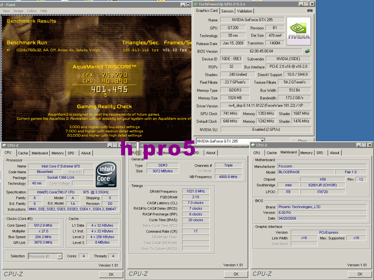Click the DRAM Frequency value 1021.0 MHz
This screenshot has height=280, width=374.
coord(196,191)
